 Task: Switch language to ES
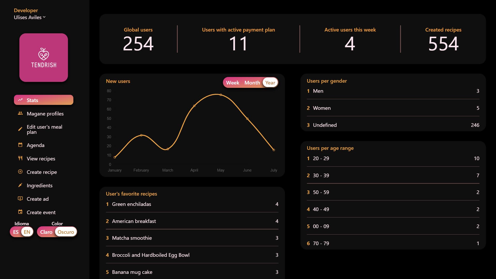[16, 232]
